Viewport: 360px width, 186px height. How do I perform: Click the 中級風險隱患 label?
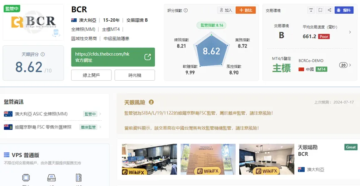pos(117,39)
